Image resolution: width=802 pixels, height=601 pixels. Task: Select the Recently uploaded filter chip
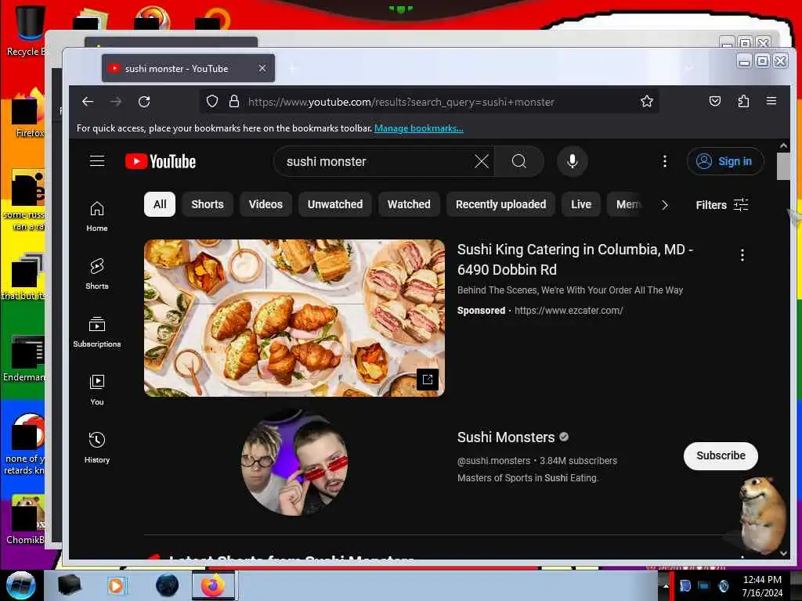click(x=500, y=204)
